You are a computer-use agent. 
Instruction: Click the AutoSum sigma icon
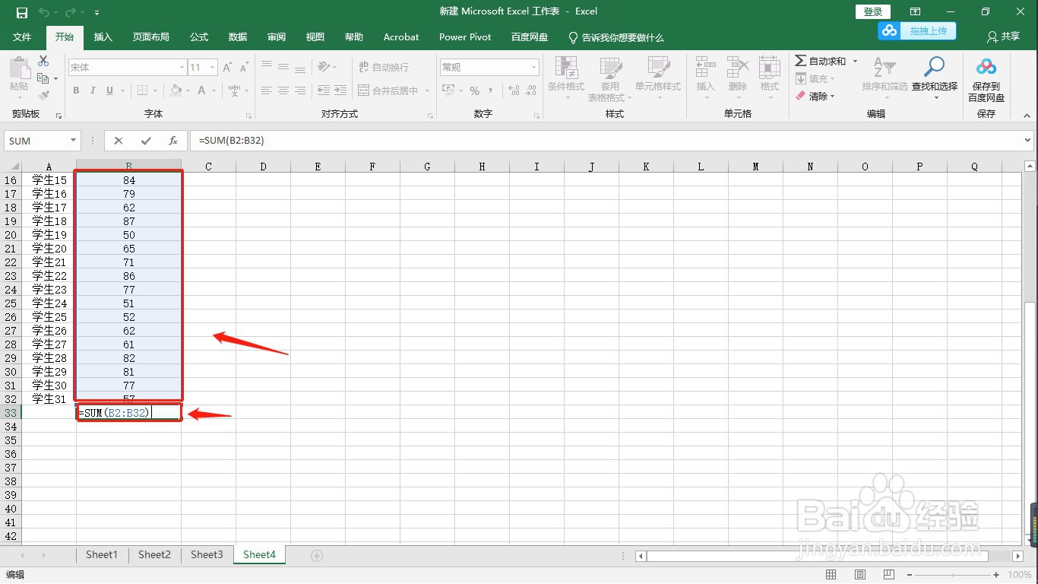801,61
